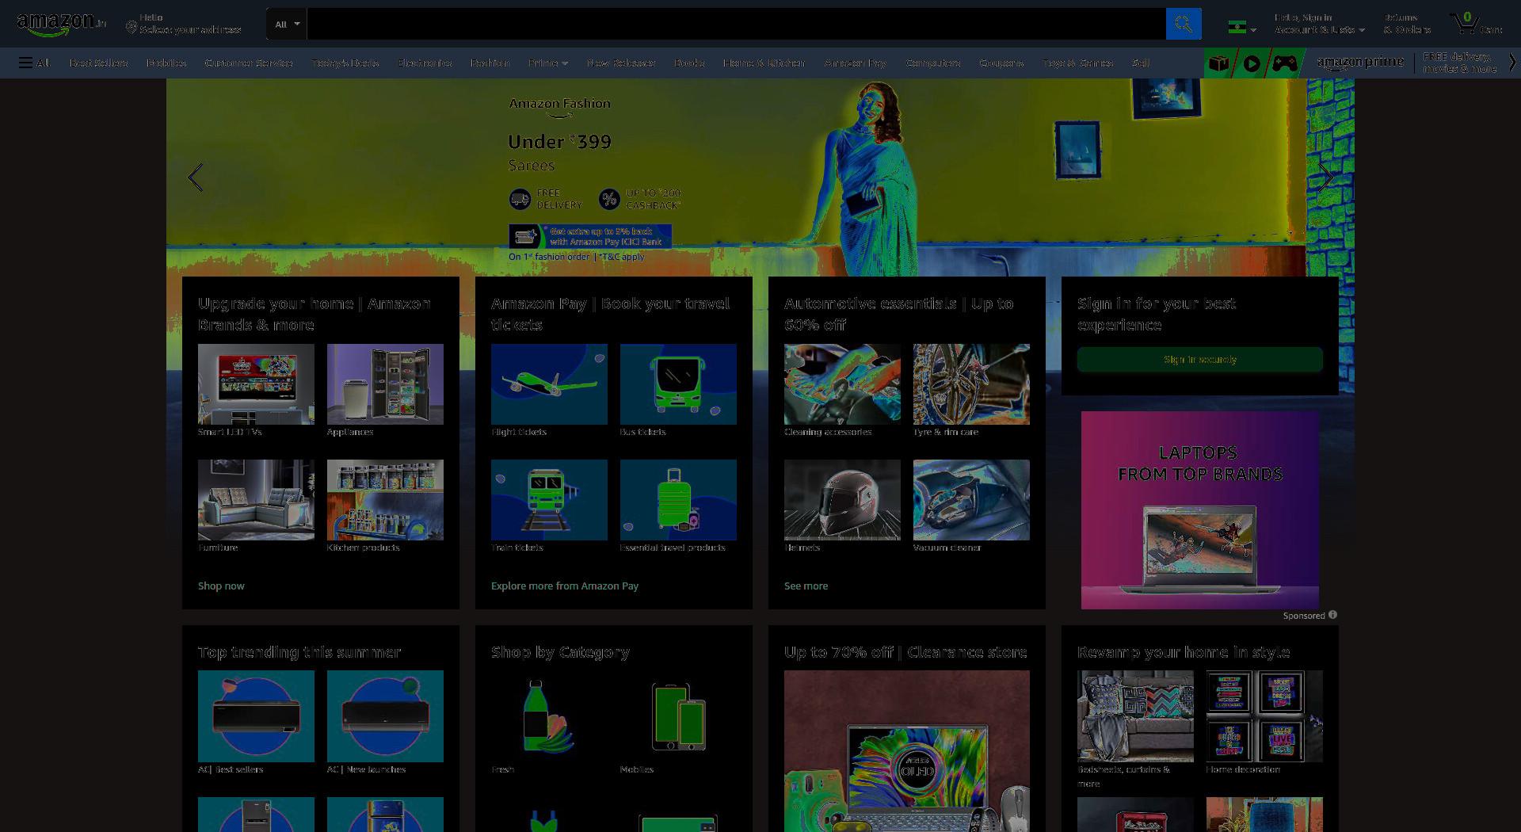The image size is (1521, 832).
Task: Click the cashback percent icon
Action: pos(609,199)
